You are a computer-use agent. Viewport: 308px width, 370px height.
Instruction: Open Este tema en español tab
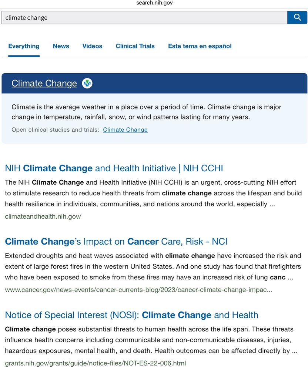(200, 46)
